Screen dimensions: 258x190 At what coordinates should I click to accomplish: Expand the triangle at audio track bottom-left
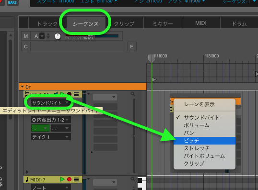click(x=27, y=172)
